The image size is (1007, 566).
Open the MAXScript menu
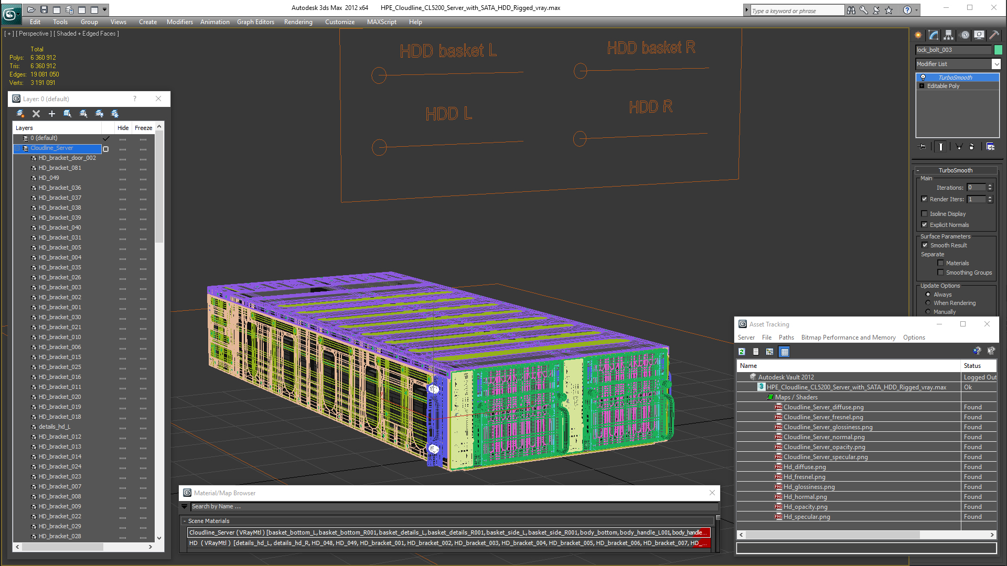tap(381, 22)
